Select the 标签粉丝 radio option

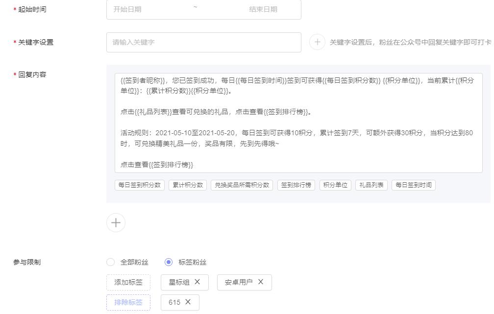(169, 262)
